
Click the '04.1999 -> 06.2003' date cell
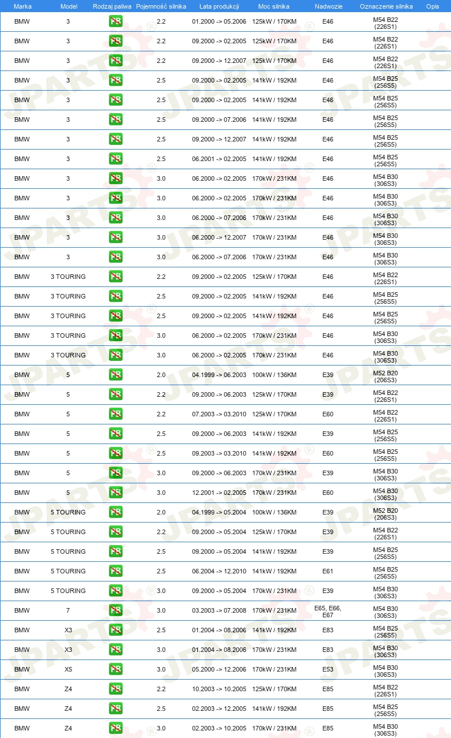point(219,375)
